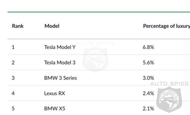This screenshot has height=115, width=190.
Task: Click the 5.6% percentage value
Action: click(148, 62)
